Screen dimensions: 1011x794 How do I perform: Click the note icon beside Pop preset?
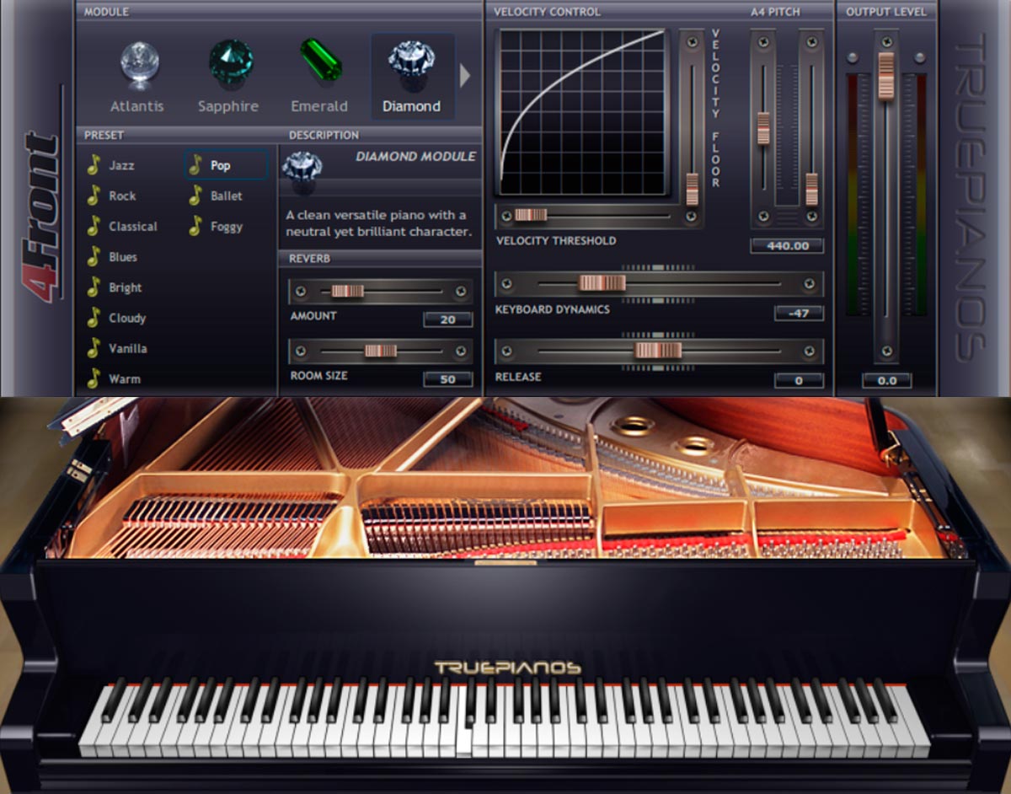(x=195, y=165)
